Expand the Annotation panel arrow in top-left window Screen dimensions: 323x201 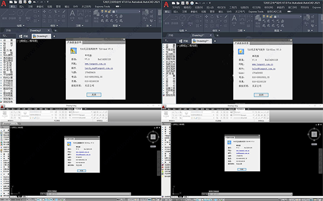pyautogui.click(x=82, y=25)
